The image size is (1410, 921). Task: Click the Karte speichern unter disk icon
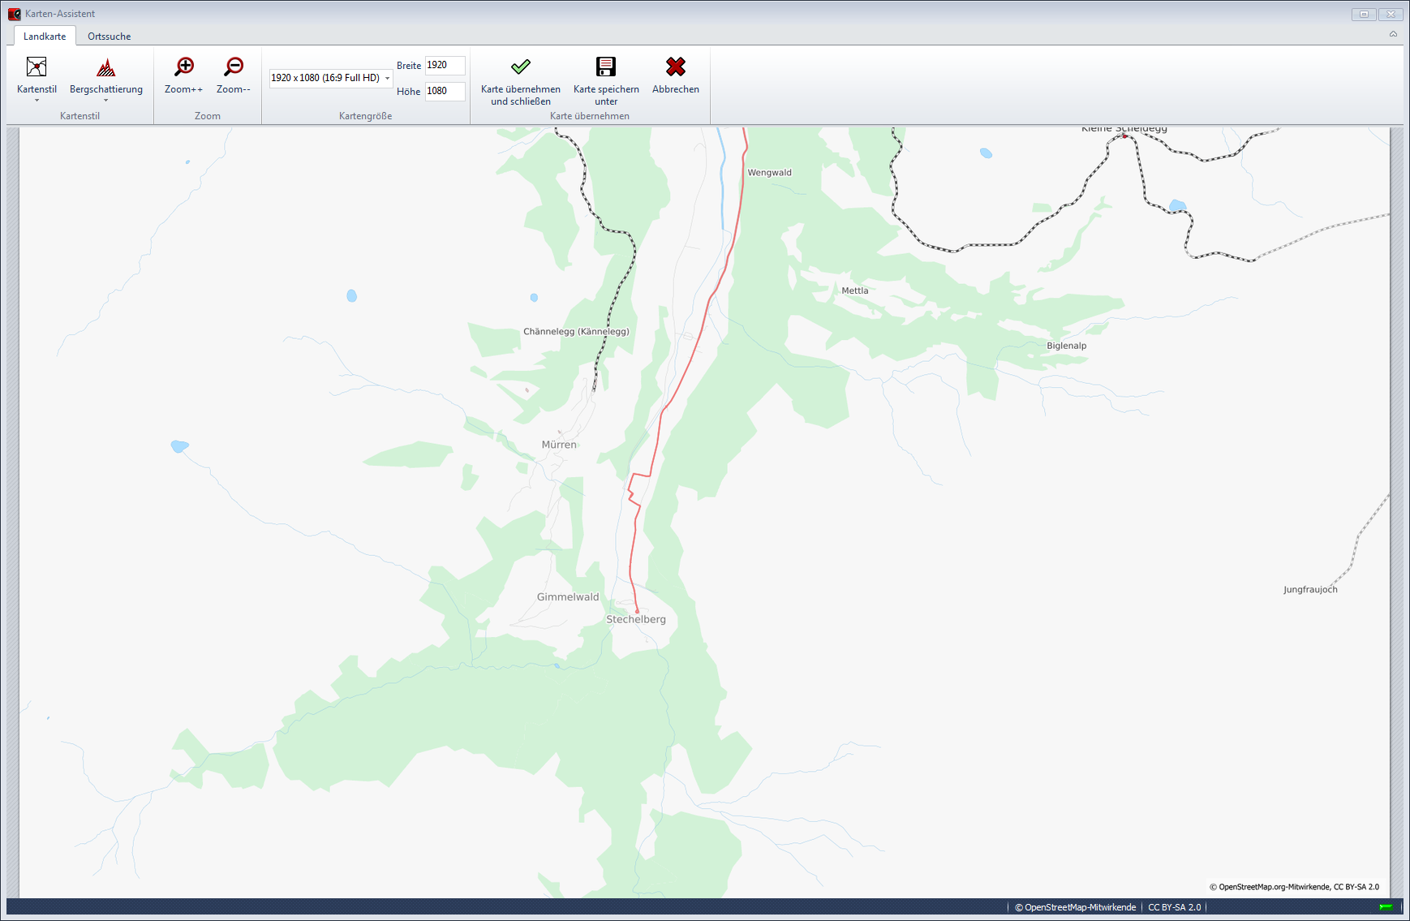click(x=606, y=67)
